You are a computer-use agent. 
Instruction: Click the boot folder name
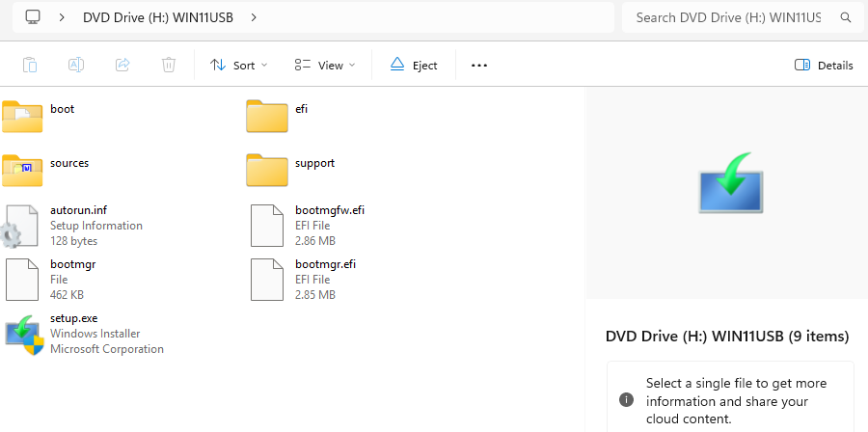(x=62, y=109)
